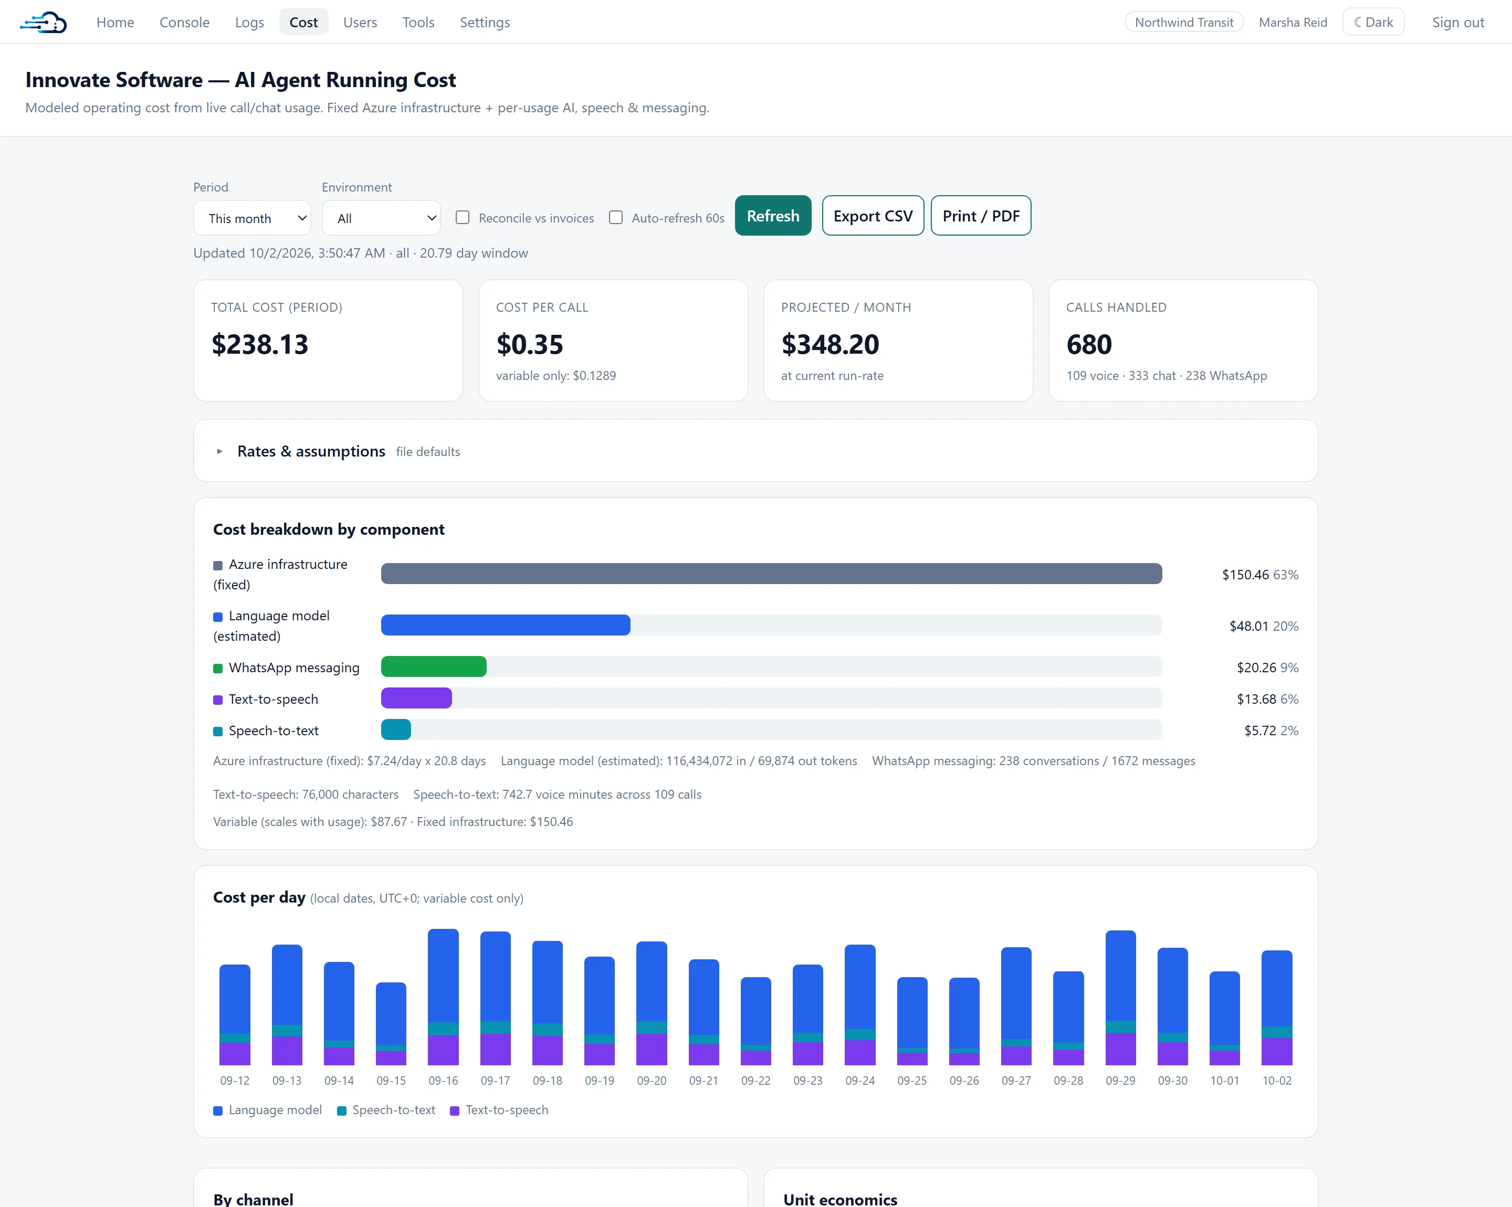The width and height of the screenshot is (1512, 1207).
Task: Open the Users tab
Action: click(361, 23)
